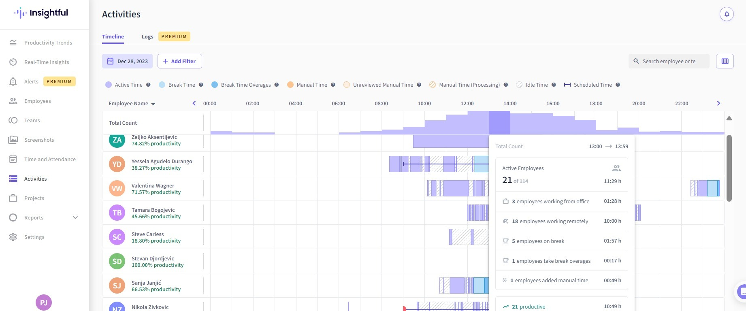
Task: Expand the Reports submenu chevron
Action: (x=75, y=217)
